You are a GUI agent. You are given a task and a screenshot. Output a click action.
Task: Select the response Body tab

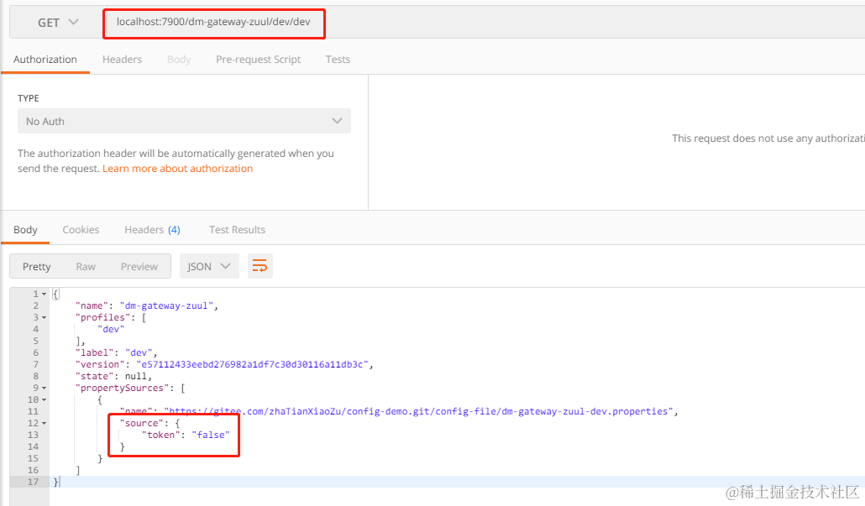click(x=25, y=230)
